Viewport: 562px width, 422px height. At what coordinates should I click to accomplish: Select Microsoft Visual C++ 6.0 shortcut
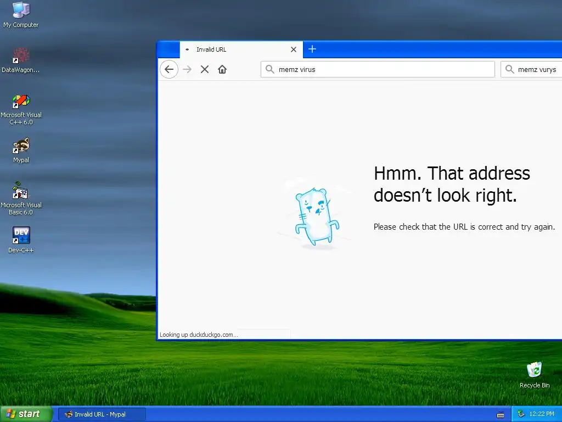(21, 109)
